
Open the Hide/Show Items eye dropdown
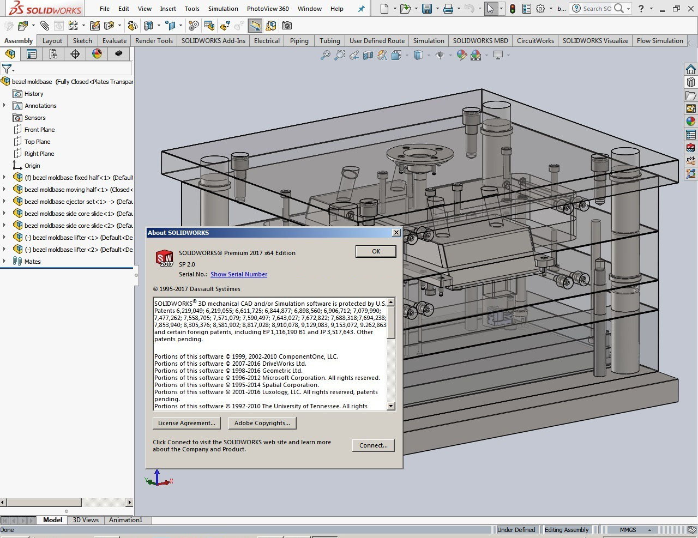[450, 55]
